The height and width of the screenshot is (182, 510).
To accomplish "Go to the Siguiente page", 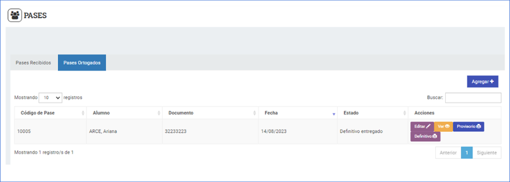I will tap(487, 153).
